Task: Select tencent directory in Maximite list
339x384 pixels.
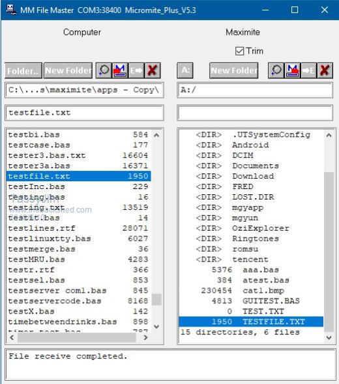Action: click(251, 259)
